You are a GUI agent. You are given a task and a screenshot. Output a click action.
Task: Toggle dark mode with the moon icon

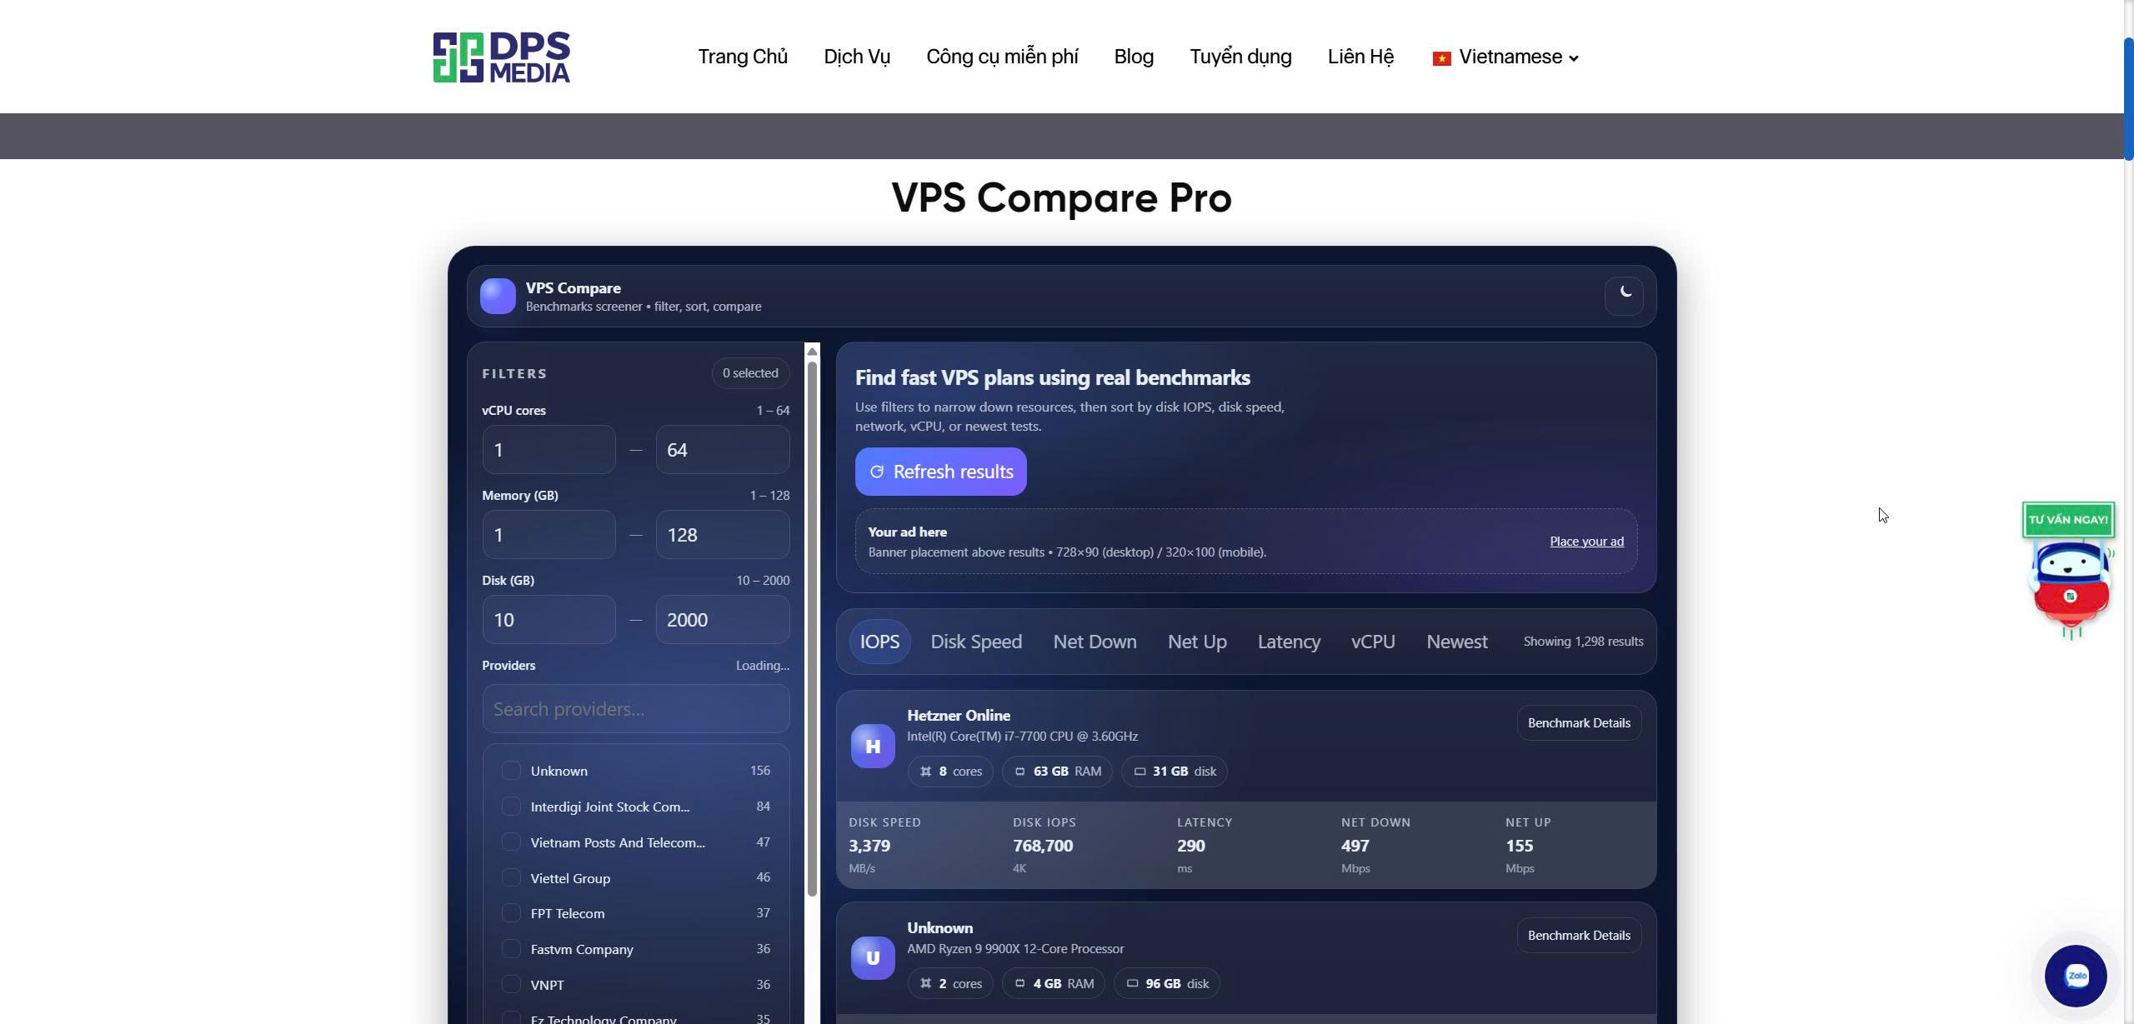(1623, 295)
